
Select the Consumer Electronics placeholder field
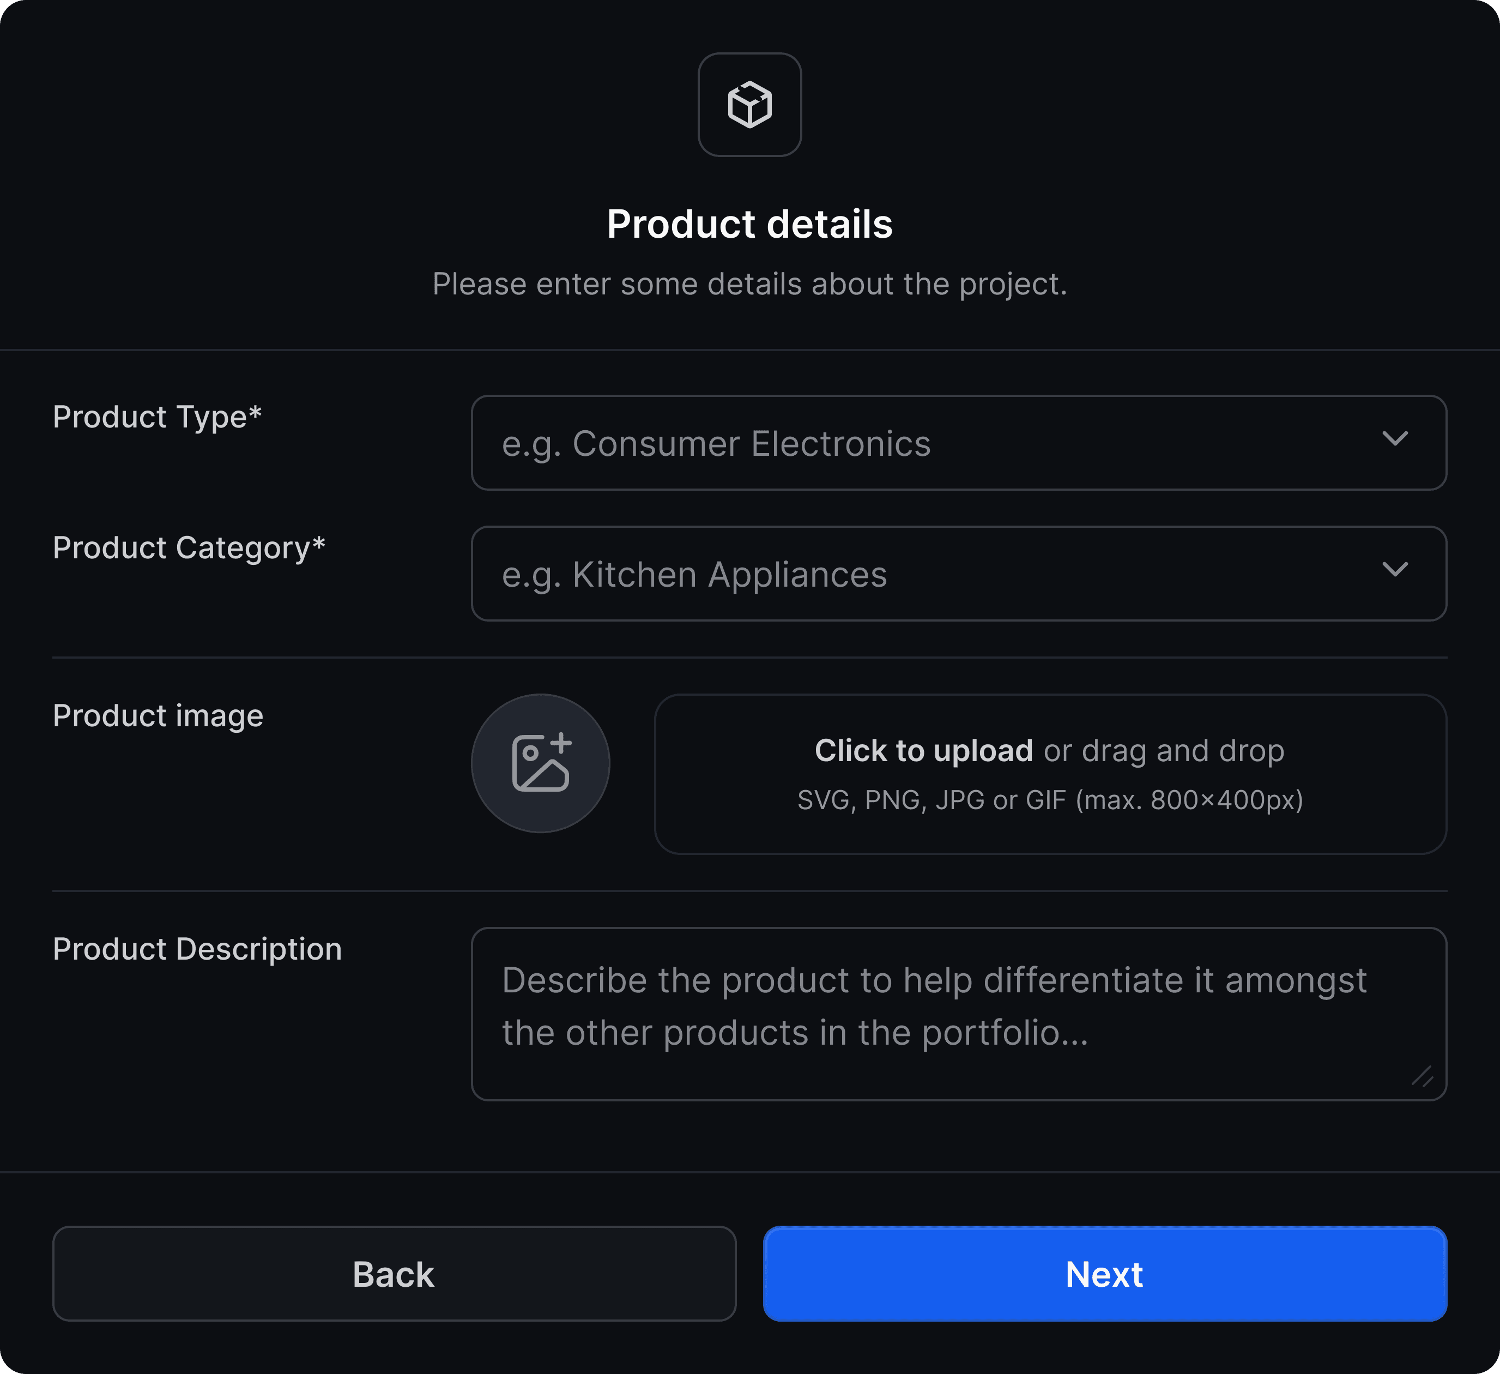pyautogui.click(x=958, y=443)
